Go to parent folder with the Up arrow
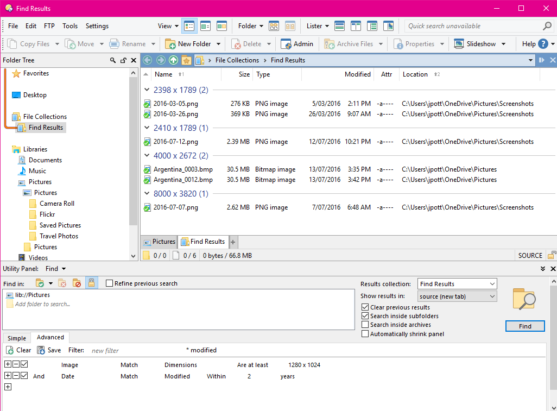557x411 pixels. [174, 60]
